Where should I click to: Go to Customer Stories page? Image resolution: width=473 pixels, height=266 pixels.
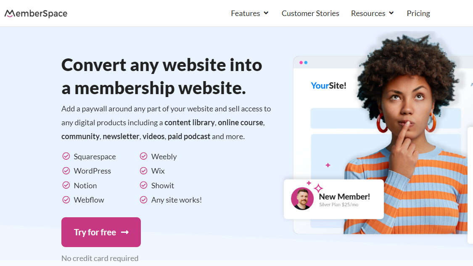[x=310, y=13]
